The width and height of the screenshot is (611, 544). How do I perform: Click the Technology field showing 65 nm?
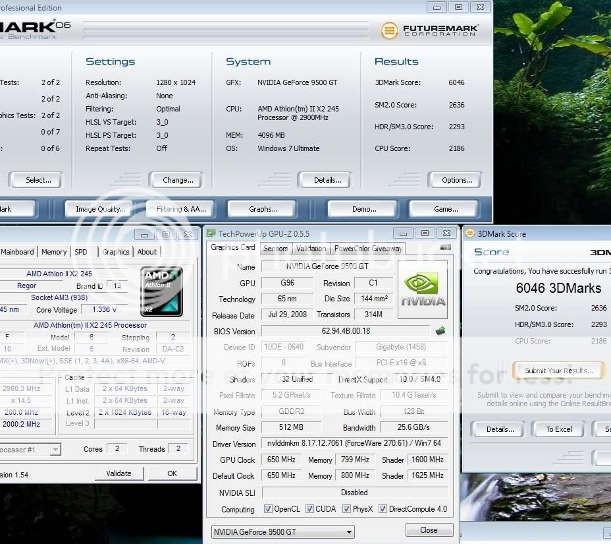pos(288,299)
